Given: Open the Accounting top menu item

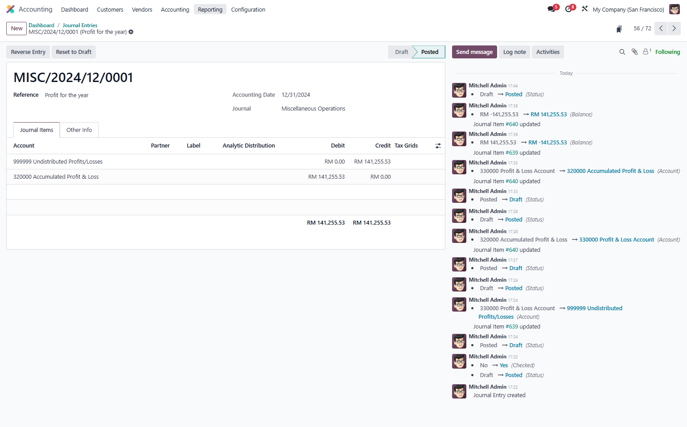Looking at the screenshot, I should [175, 9].
